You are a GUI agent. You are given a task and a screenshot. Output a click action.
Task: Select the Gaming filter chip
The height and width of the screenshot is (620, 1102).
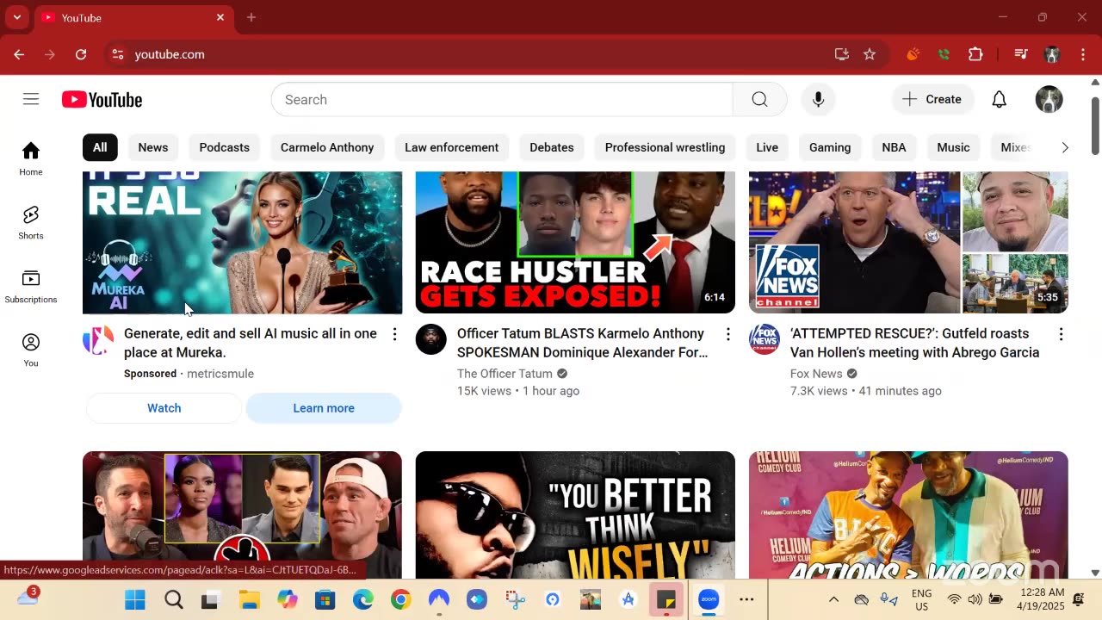click(830, 147)
